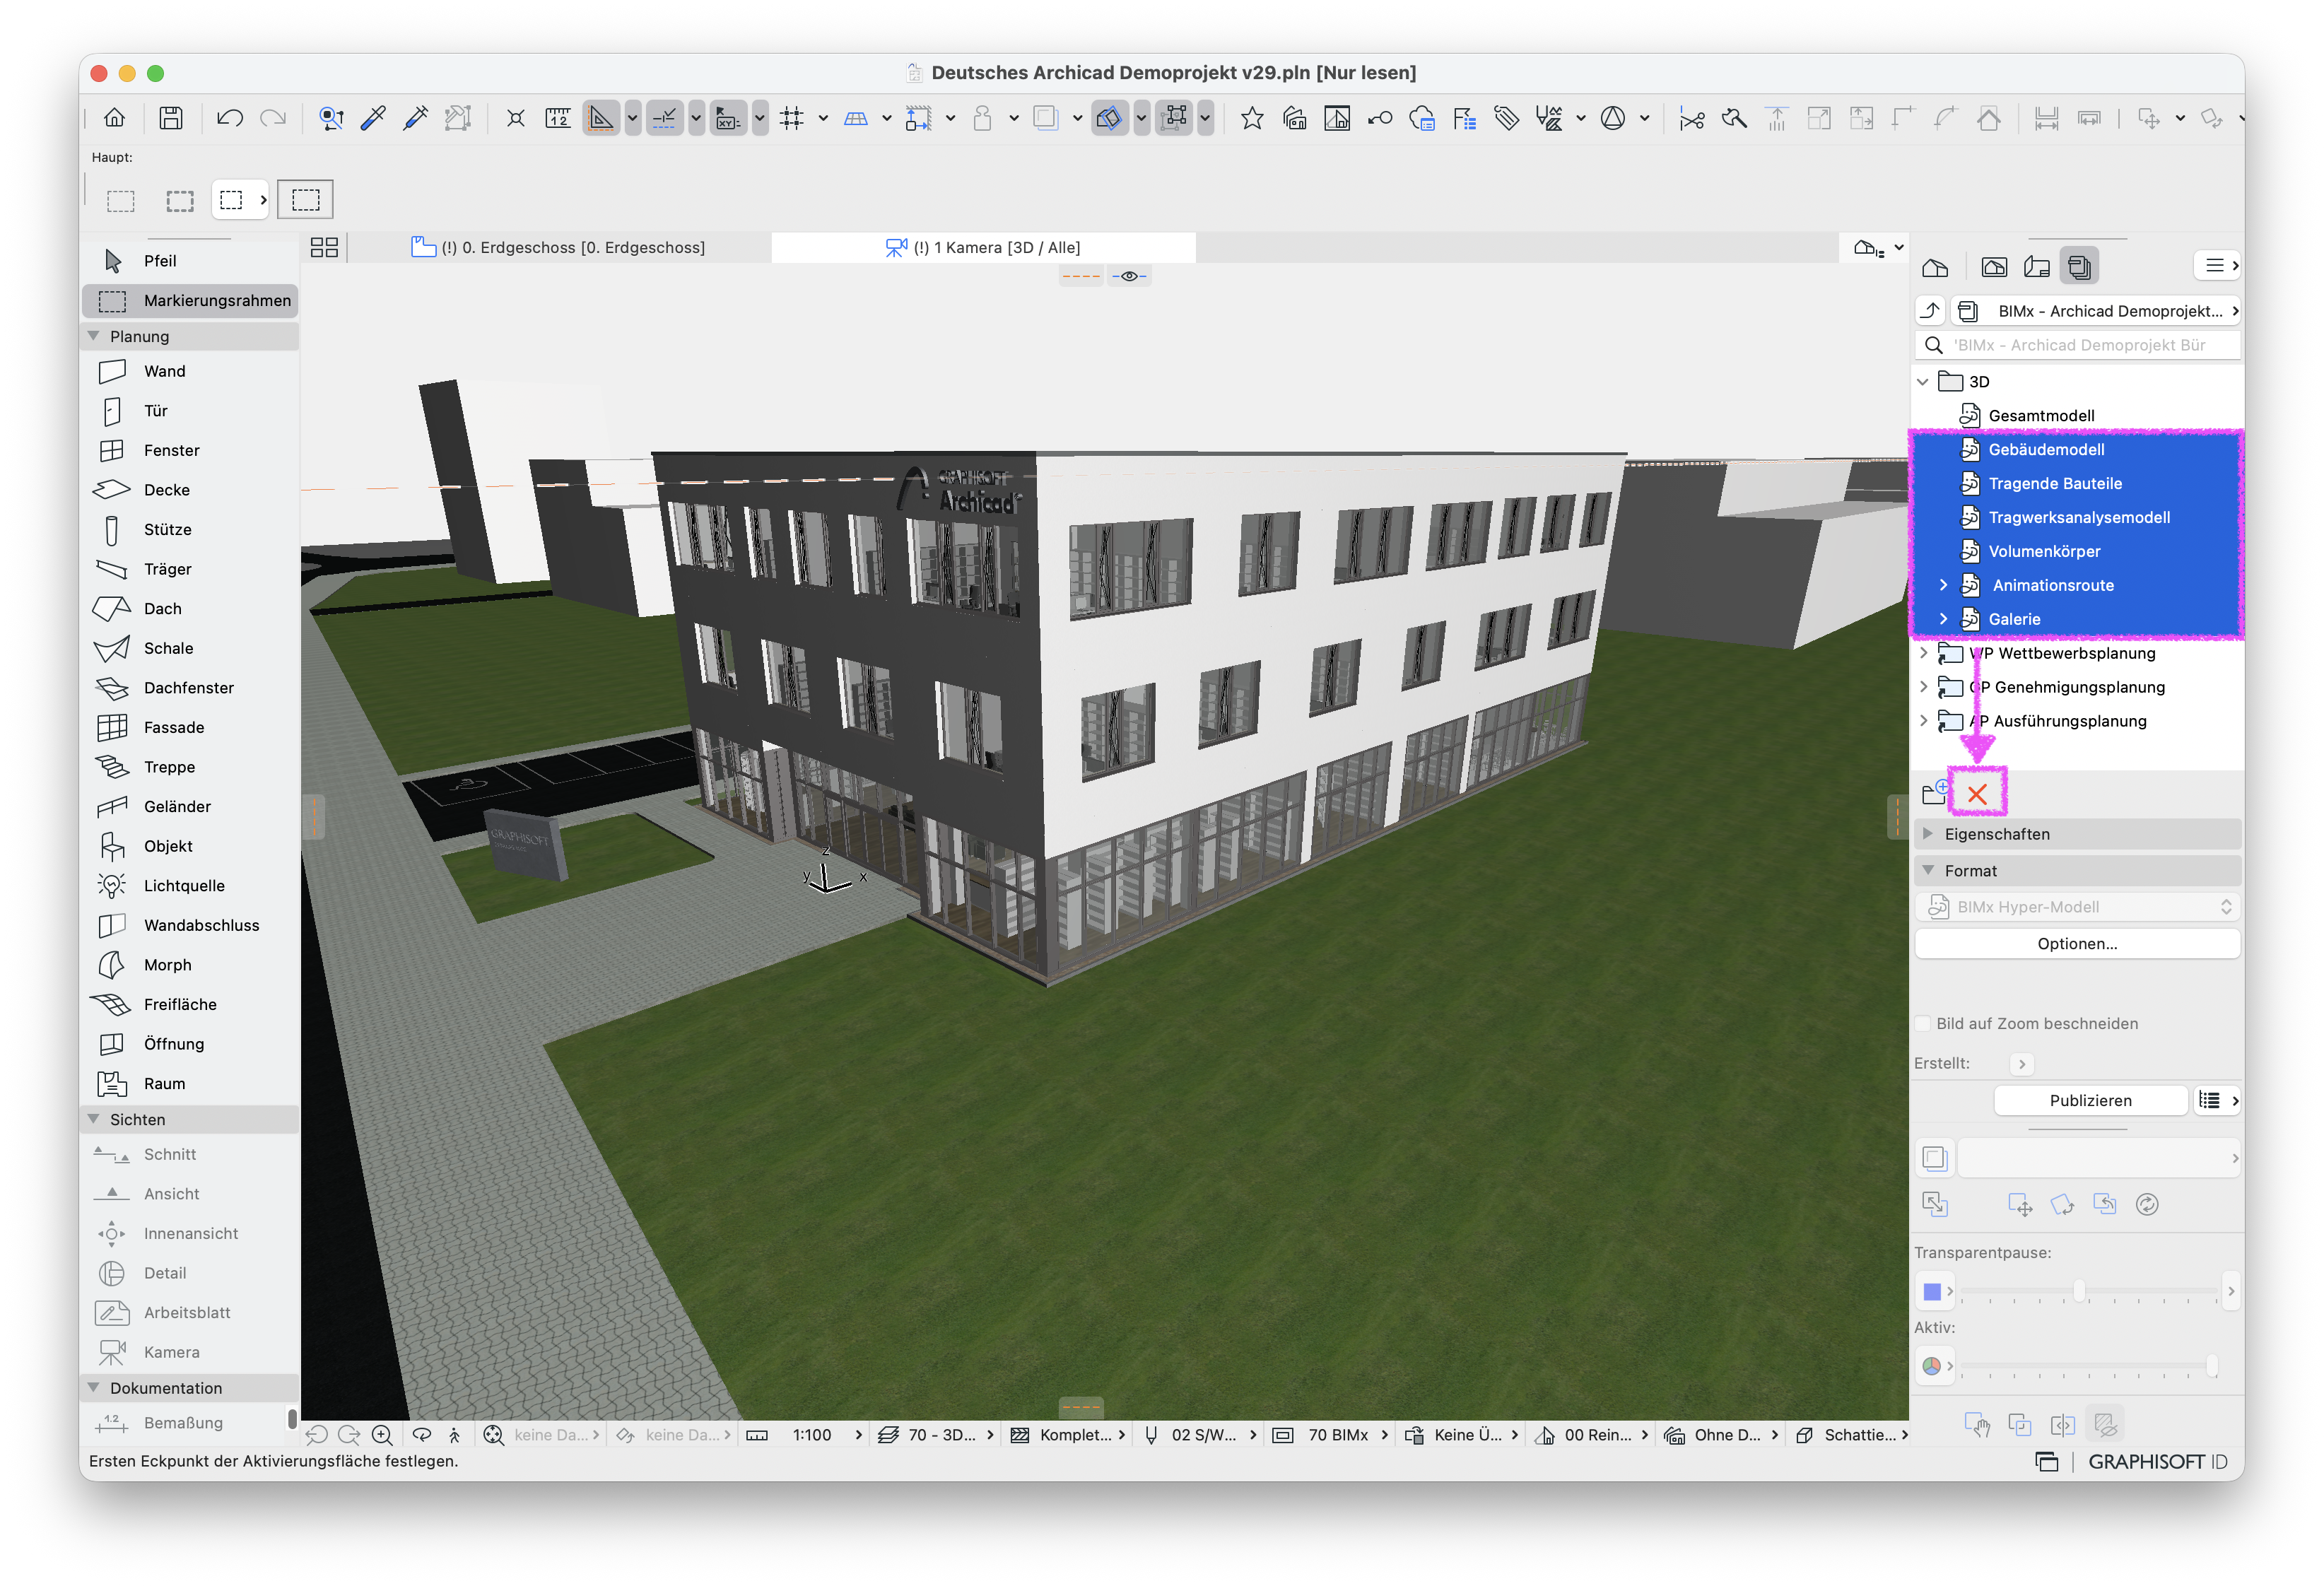Click the Transparentpause blue color swatch
Screen dimensions: 2324x1586
[x=1932, y=1291]
